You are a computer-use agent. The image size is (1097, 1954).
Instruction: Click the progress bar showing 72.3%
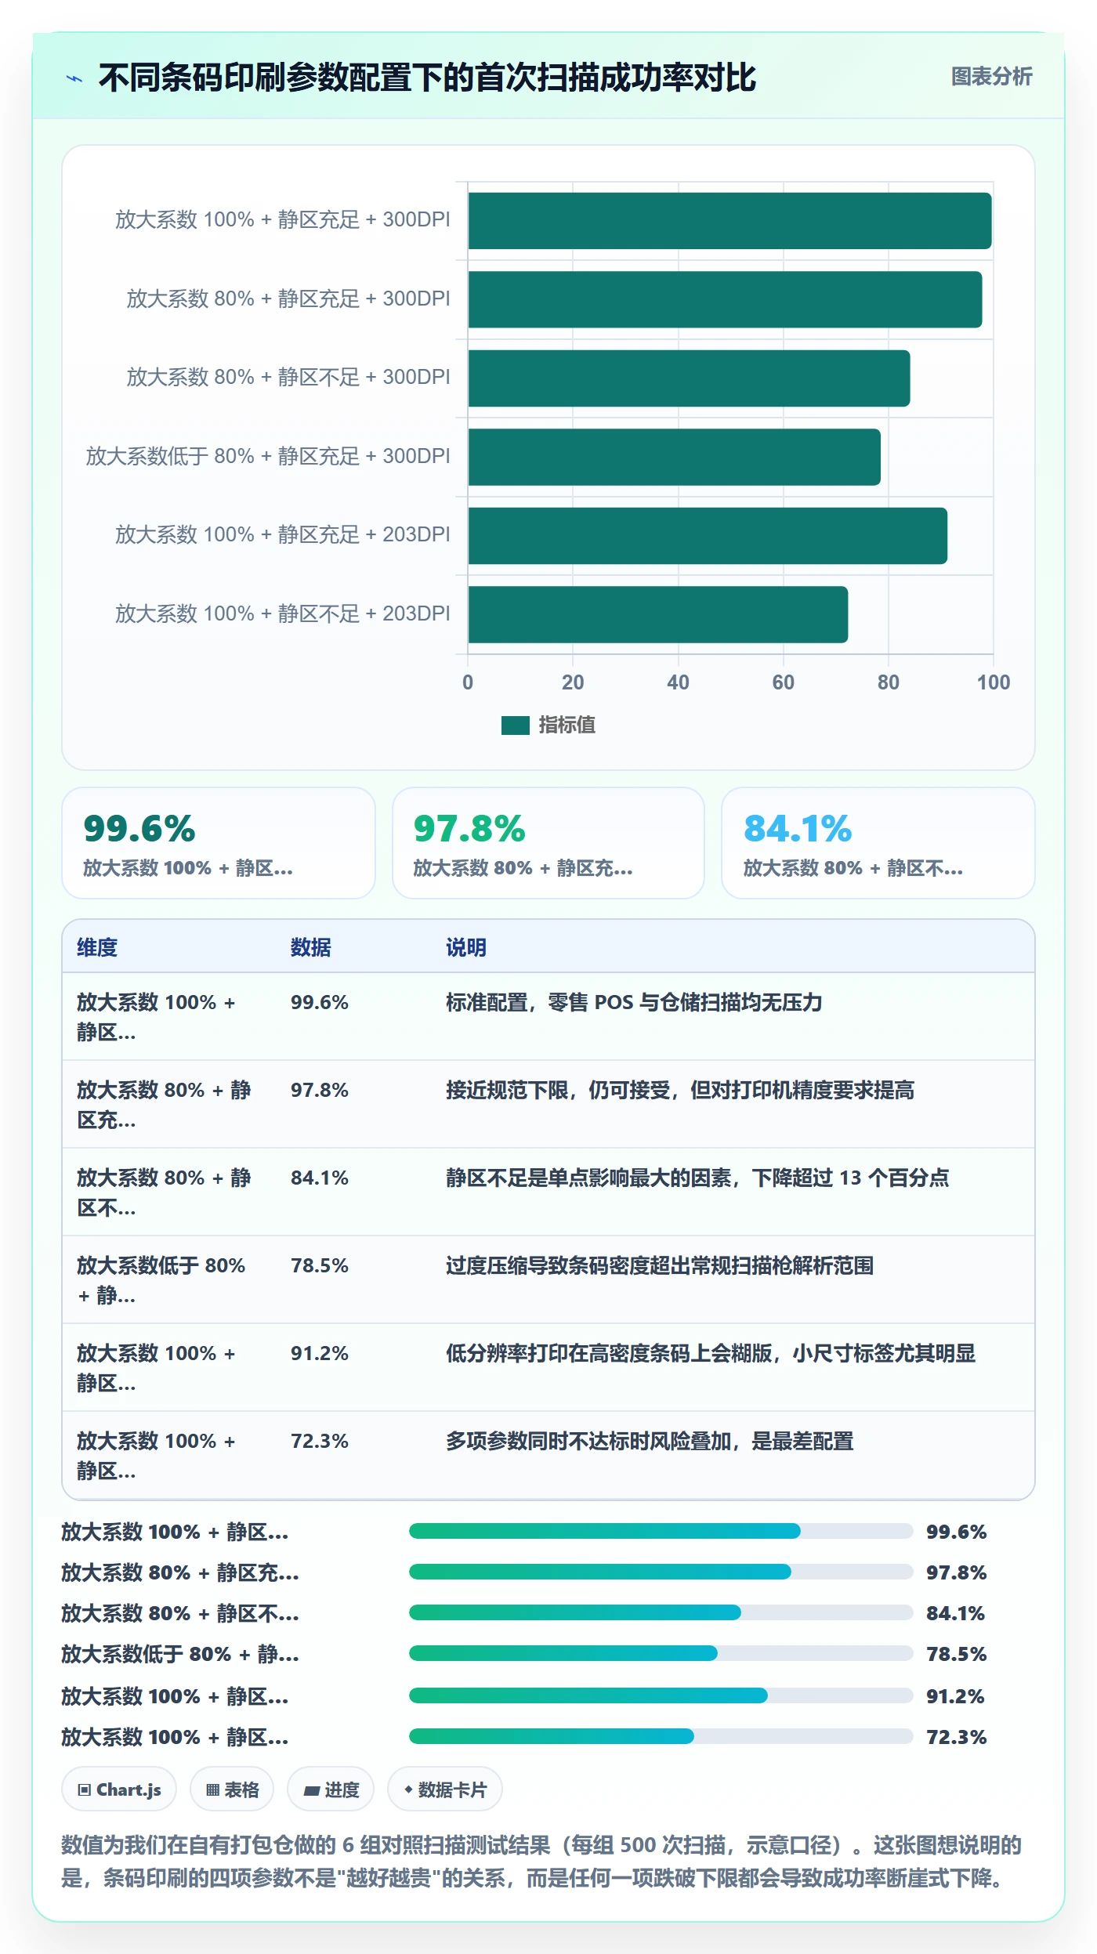pos(661,1736)
